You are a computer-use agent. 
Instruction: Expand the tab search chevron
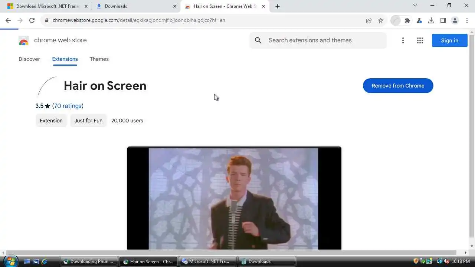click(415, 5)
